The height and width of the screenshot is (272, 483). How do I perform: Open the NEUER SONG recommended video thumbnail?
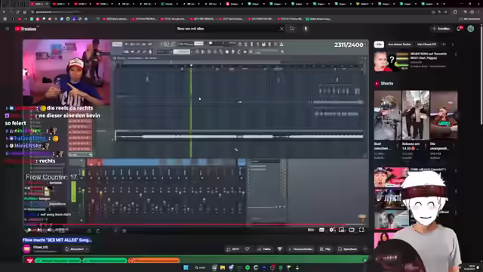tap(391, 61)
